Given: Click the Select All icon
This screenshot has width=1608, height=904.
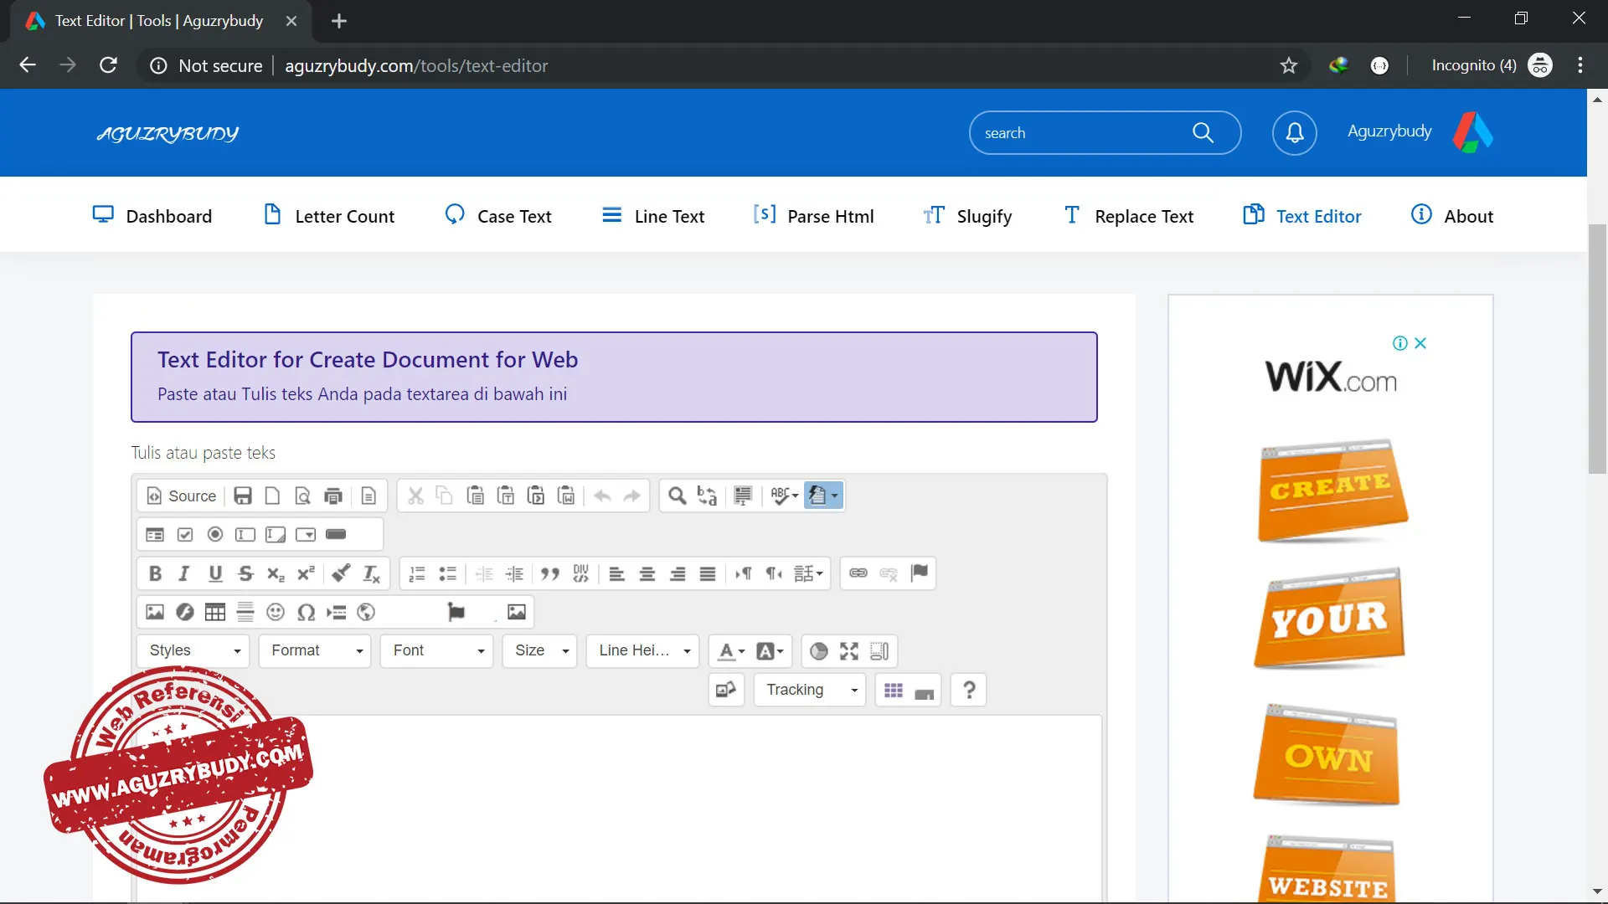Looking at the screenshot, I should [x=743, y=496].
